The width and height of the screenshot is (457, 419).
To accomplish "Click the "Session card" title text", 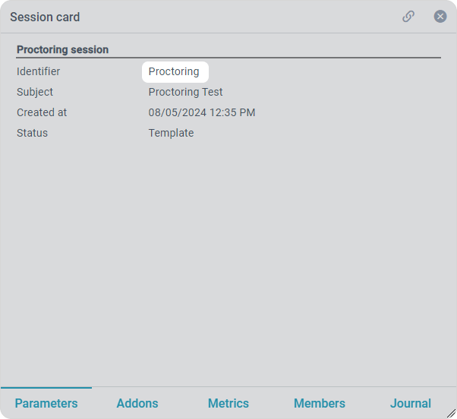I will click(x=45, y=17).
